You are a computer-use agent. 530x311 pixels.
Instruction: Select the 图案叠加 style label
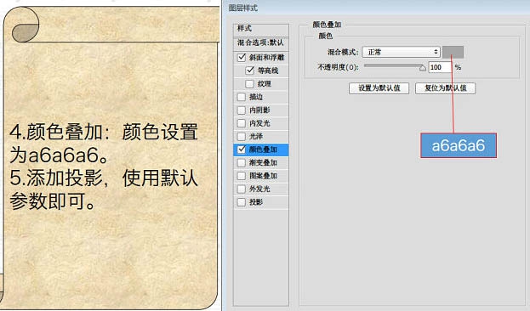(x=264, y=176)
